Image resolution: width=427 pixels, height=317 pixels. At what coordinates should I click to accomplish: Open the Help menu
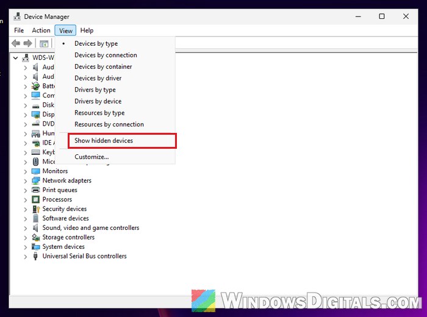tap(87, 30)
